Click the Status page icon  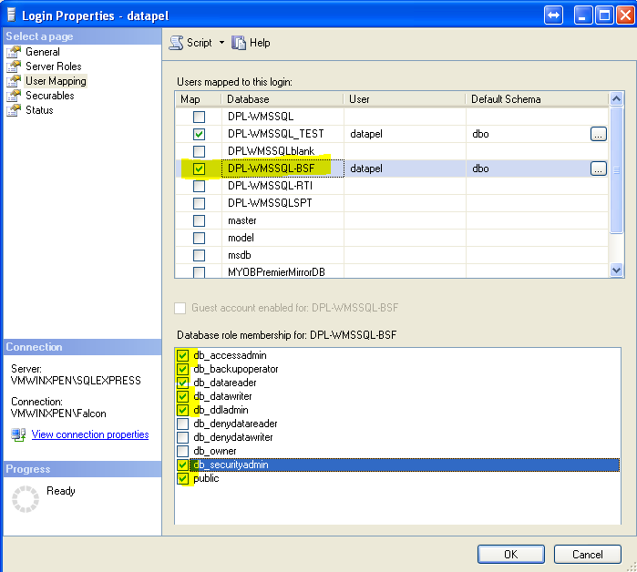coord(14,110)
